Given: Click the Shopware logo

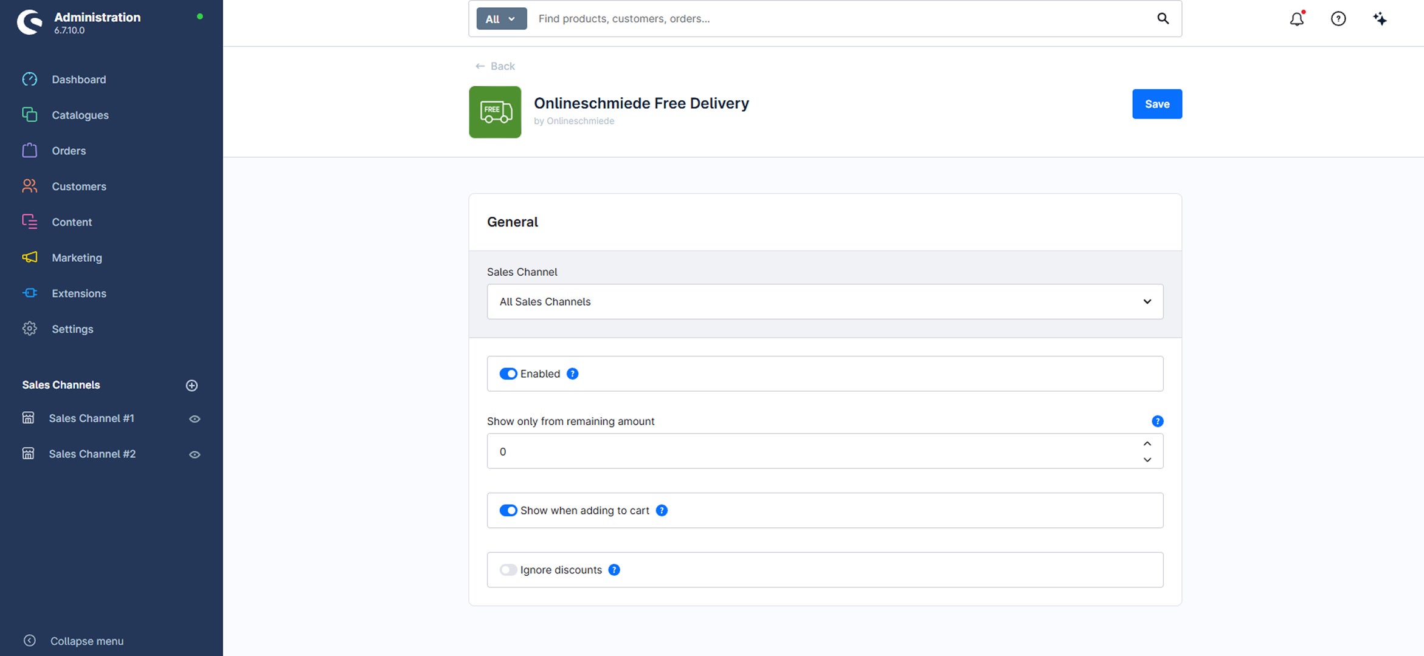Looking at the screenshot, I should [x=30, y=22].
